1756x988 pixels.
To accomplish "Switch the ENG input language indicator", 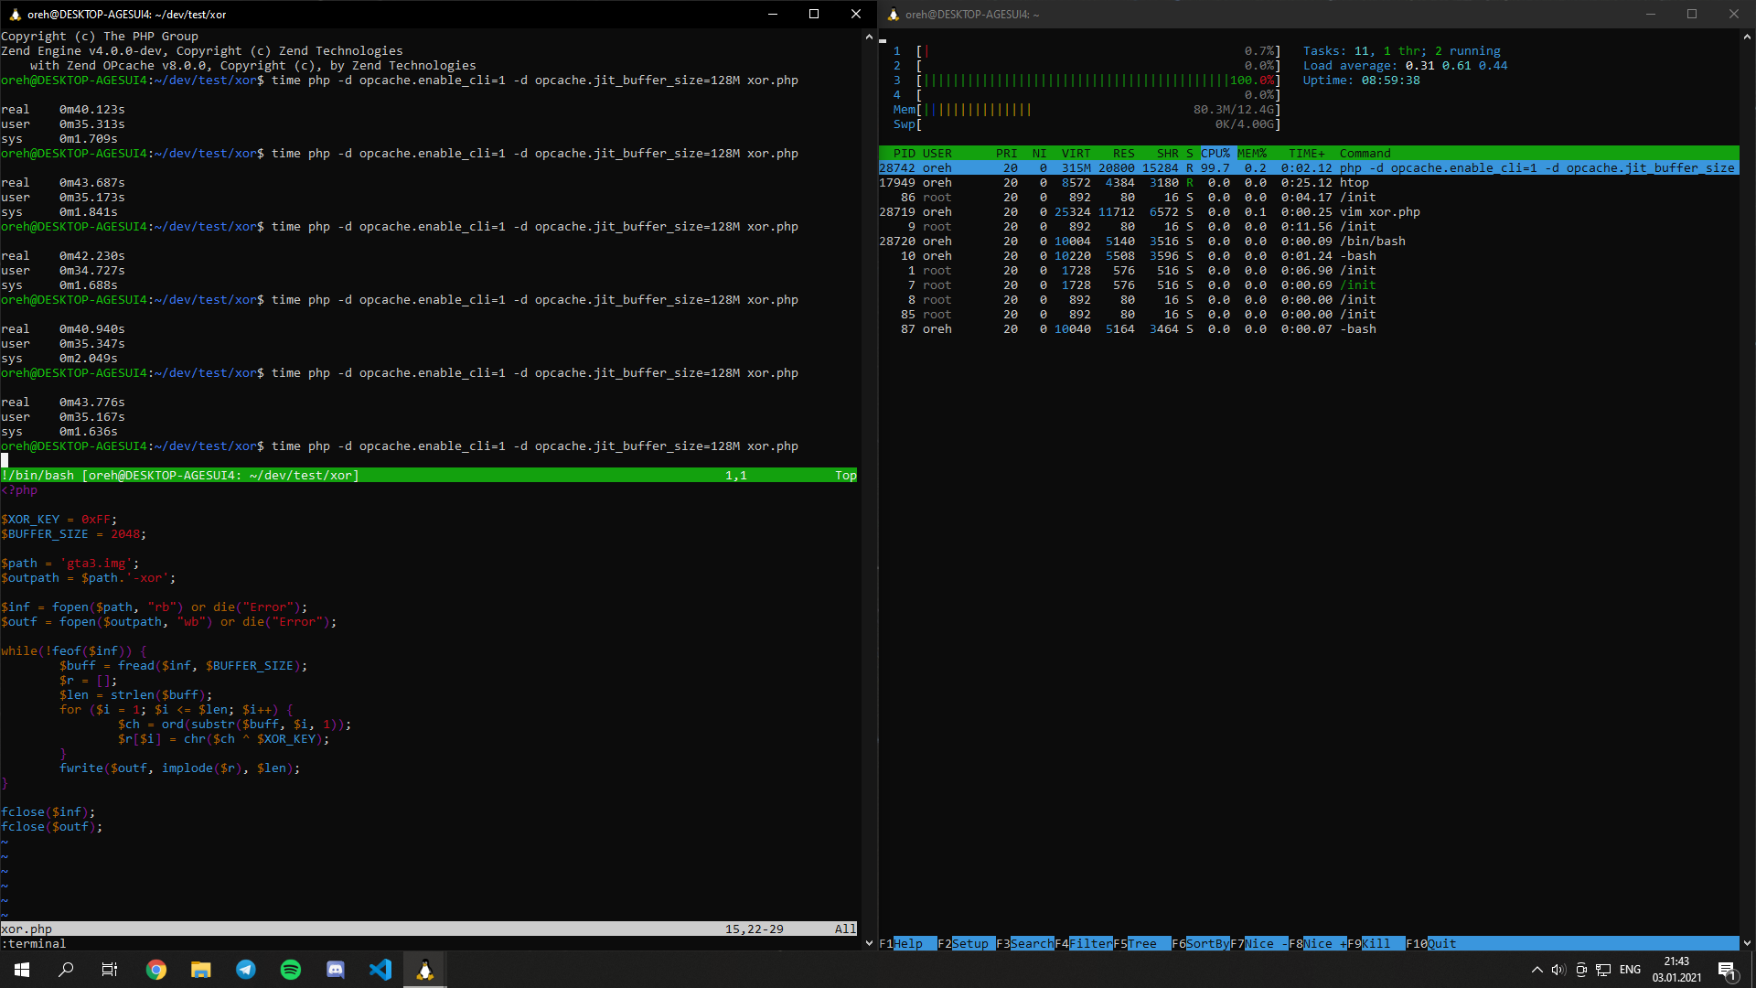I will (1630, 970).
